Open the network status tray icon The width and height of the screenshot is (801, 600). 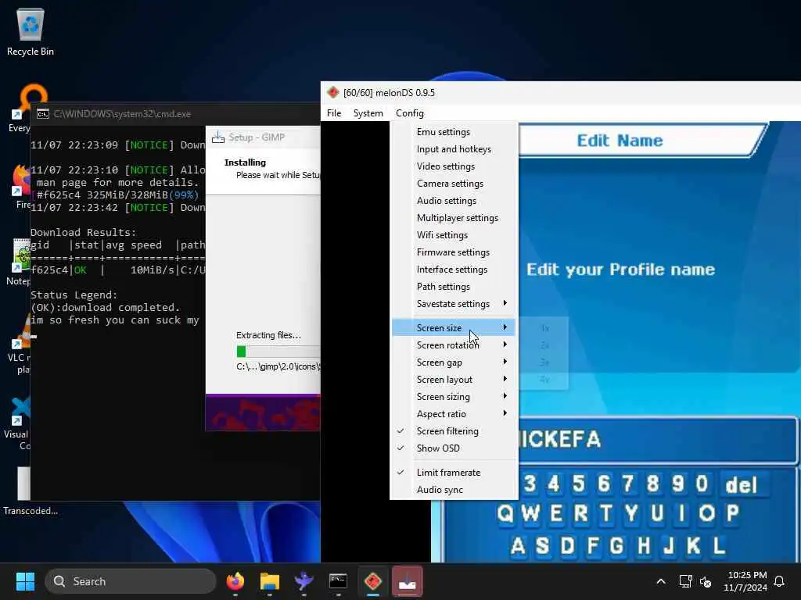(685, 581)
